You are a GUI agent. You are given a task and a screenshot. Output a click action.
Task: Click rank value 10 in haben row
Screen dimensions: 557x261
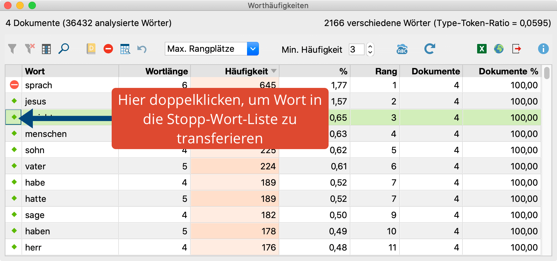click(x=392, y=231)
